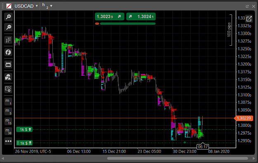Screen dimensions: 258x163
Task: Click the scrollbar left arrow
Action: pyautogui.click(x=2, y=158)
